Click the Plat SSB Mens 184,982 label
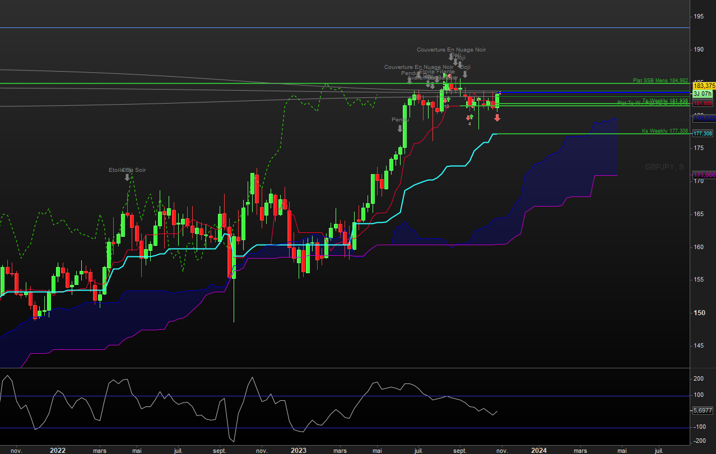Viewport: 716px width, 454px height. click(x=661, y=81)
